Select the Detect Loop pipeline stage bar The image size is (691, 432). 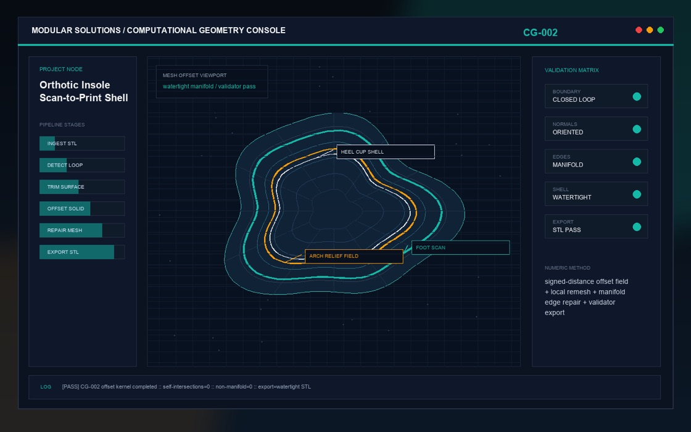pos(82,165)
